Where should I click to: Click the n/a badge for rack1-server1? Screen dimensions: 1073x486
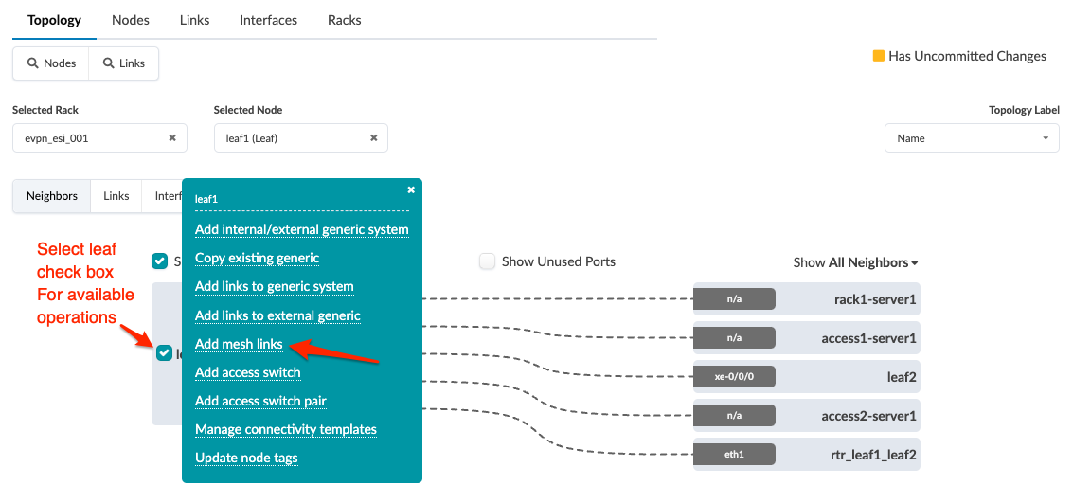[x=734, y=299]
